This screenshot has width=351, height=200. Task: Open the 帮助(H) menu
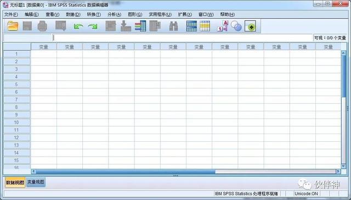(x=228, y=14)
